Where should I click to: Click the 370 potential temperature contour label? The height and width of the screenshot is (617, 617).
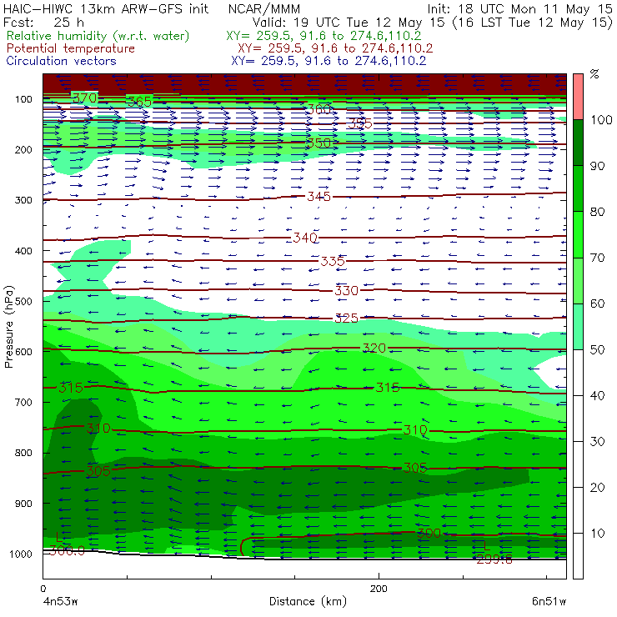click(x=84, y=98)
